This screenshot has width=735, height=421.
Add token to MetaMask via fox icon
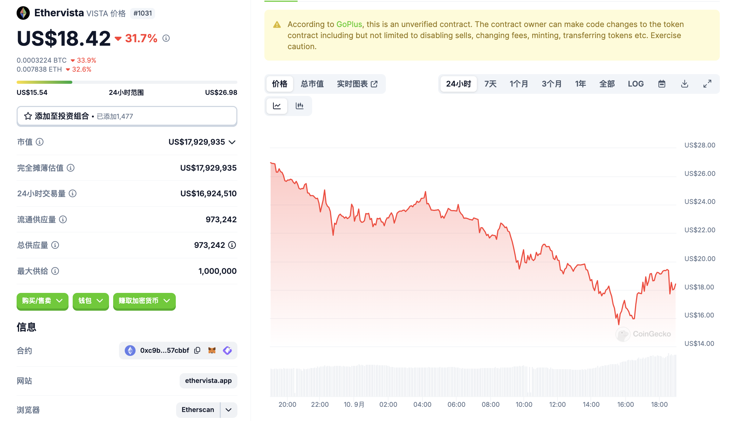click(x=212, y=350)
